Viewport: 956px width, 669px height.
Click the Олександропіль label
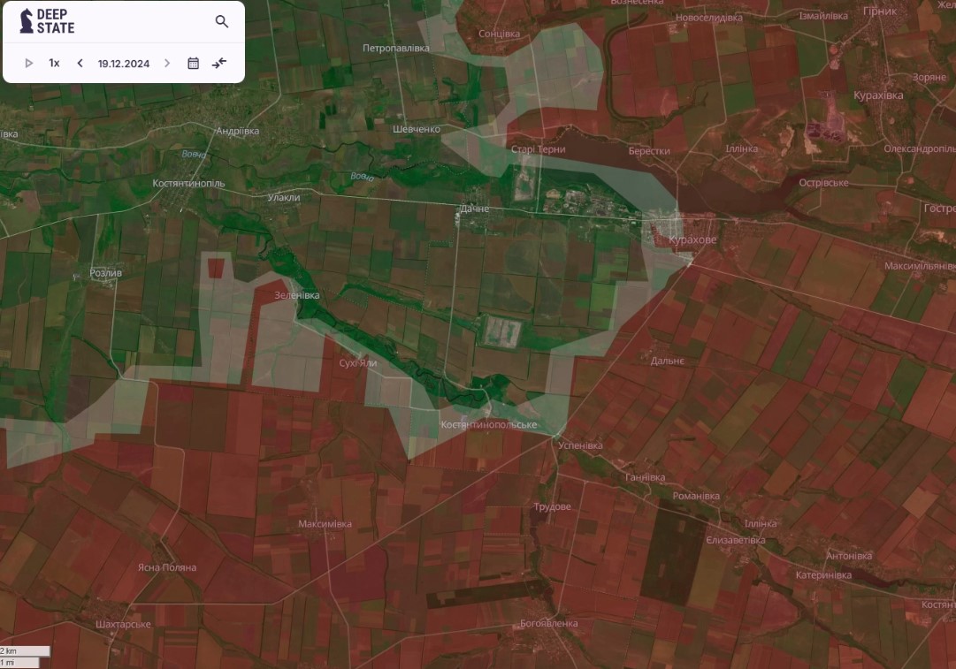point(920,148)
